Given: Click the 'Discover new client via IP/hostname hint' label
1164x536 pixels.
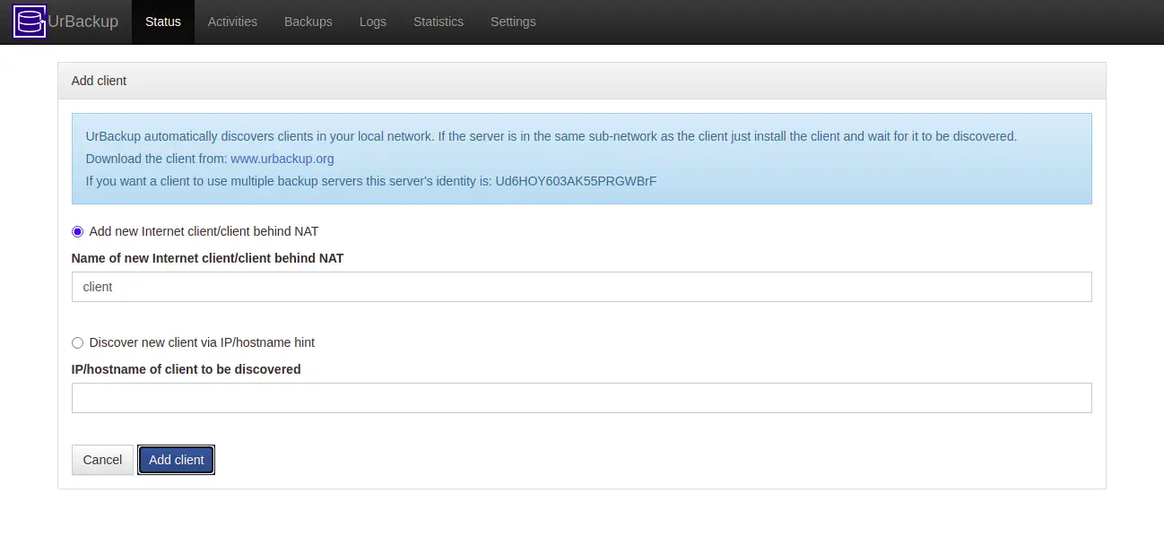Looking at the screenshot, I should coord(202,342).
